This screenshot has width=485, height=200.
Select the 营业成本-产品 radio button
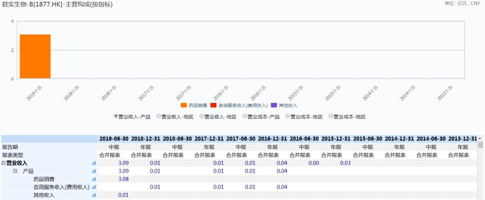[245, 116]
